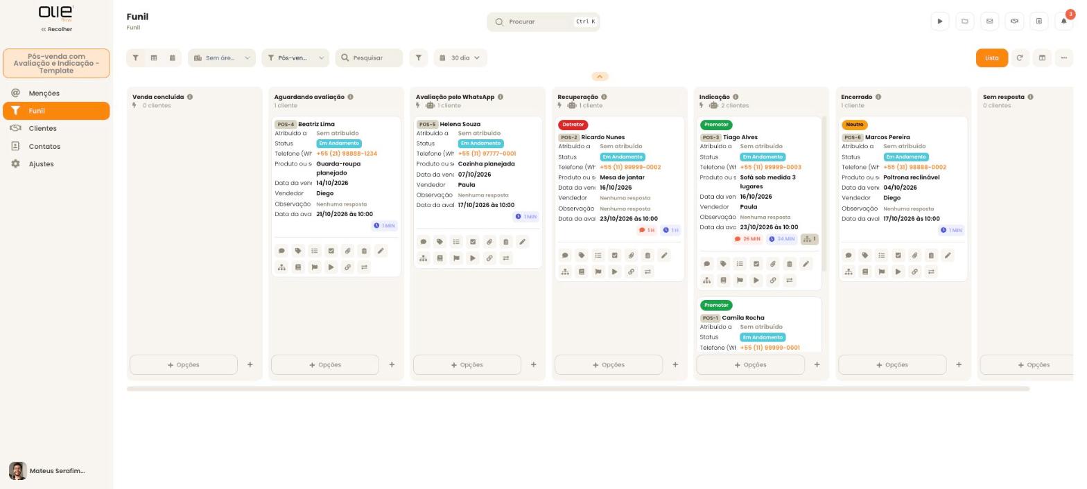Screen dimensions: 1087x489
Task: Collapse the toolbar with orange chevron
Action: tap(600, 76)
